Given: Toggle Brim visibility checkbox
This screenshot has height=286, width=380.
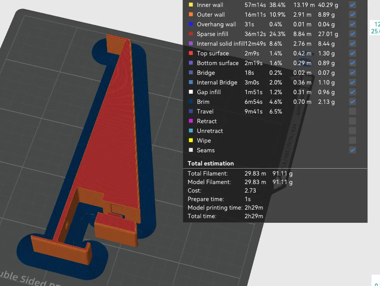Looking at the screenshot, I should coord(353,102).
